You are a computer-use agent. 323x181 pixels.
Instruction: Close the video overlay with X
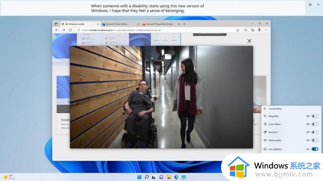pyautogui.click(x=249, y=41)
